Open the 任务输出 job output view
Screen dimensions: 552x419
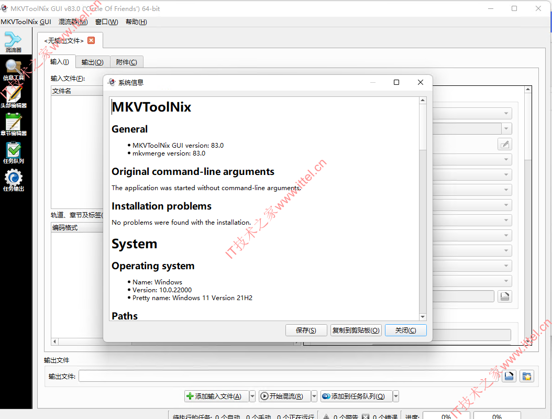point(14,181)
